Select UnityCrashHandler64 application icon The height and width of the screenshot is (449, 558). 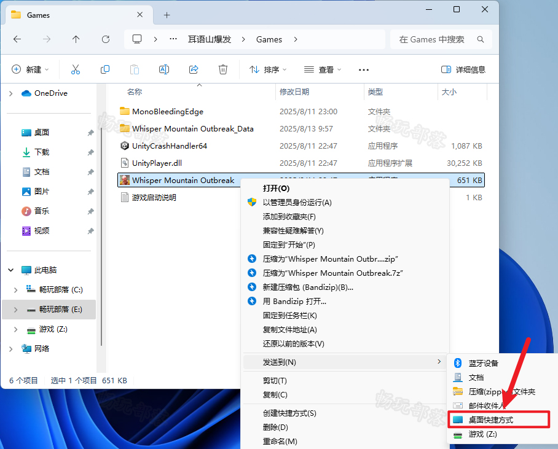[125, 146]
